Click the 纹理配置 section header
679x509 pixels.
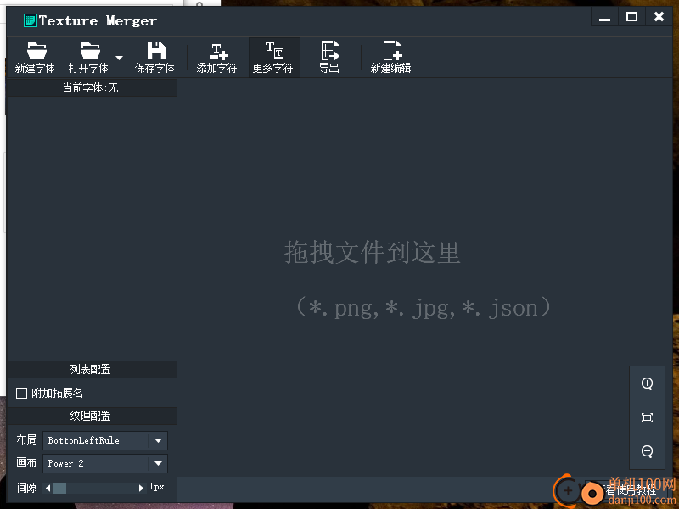[92, 416]
